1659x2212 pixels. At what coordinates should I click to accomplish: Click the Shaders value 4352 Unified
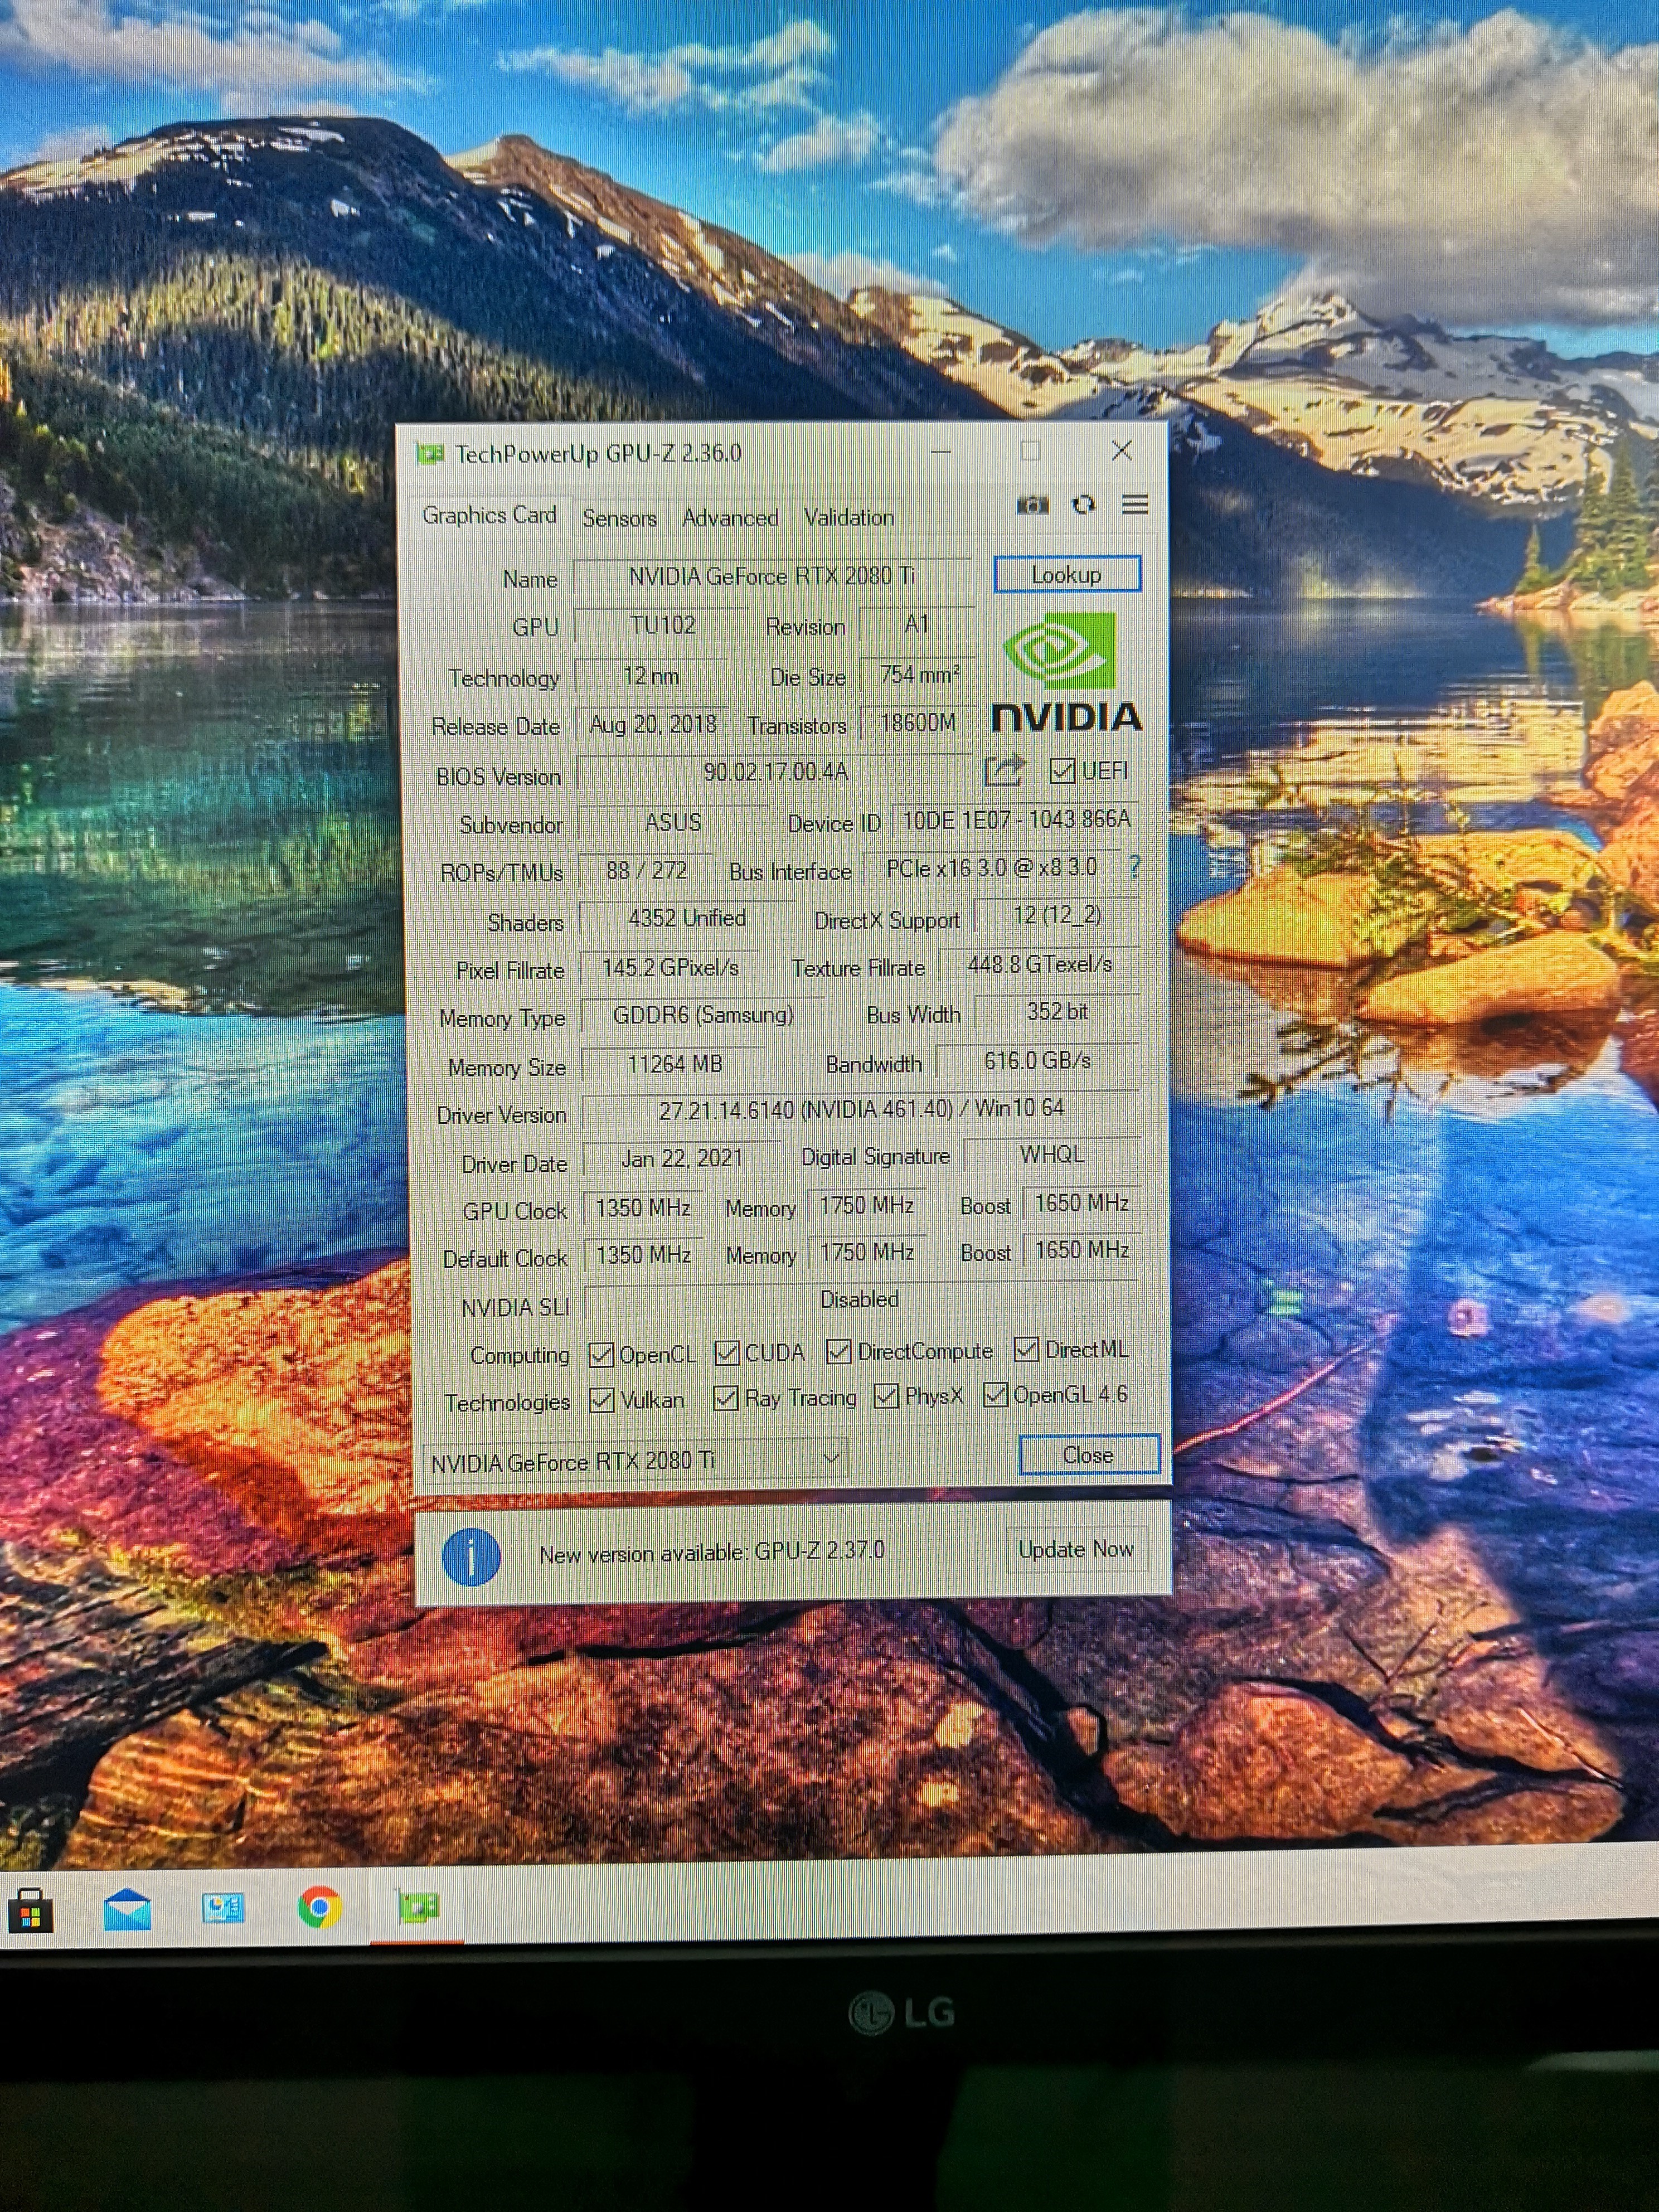687,918
